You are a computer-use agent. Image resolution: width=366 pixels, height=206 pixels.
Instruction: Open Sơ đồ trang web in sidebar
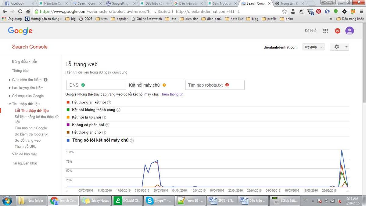[28, 140]
